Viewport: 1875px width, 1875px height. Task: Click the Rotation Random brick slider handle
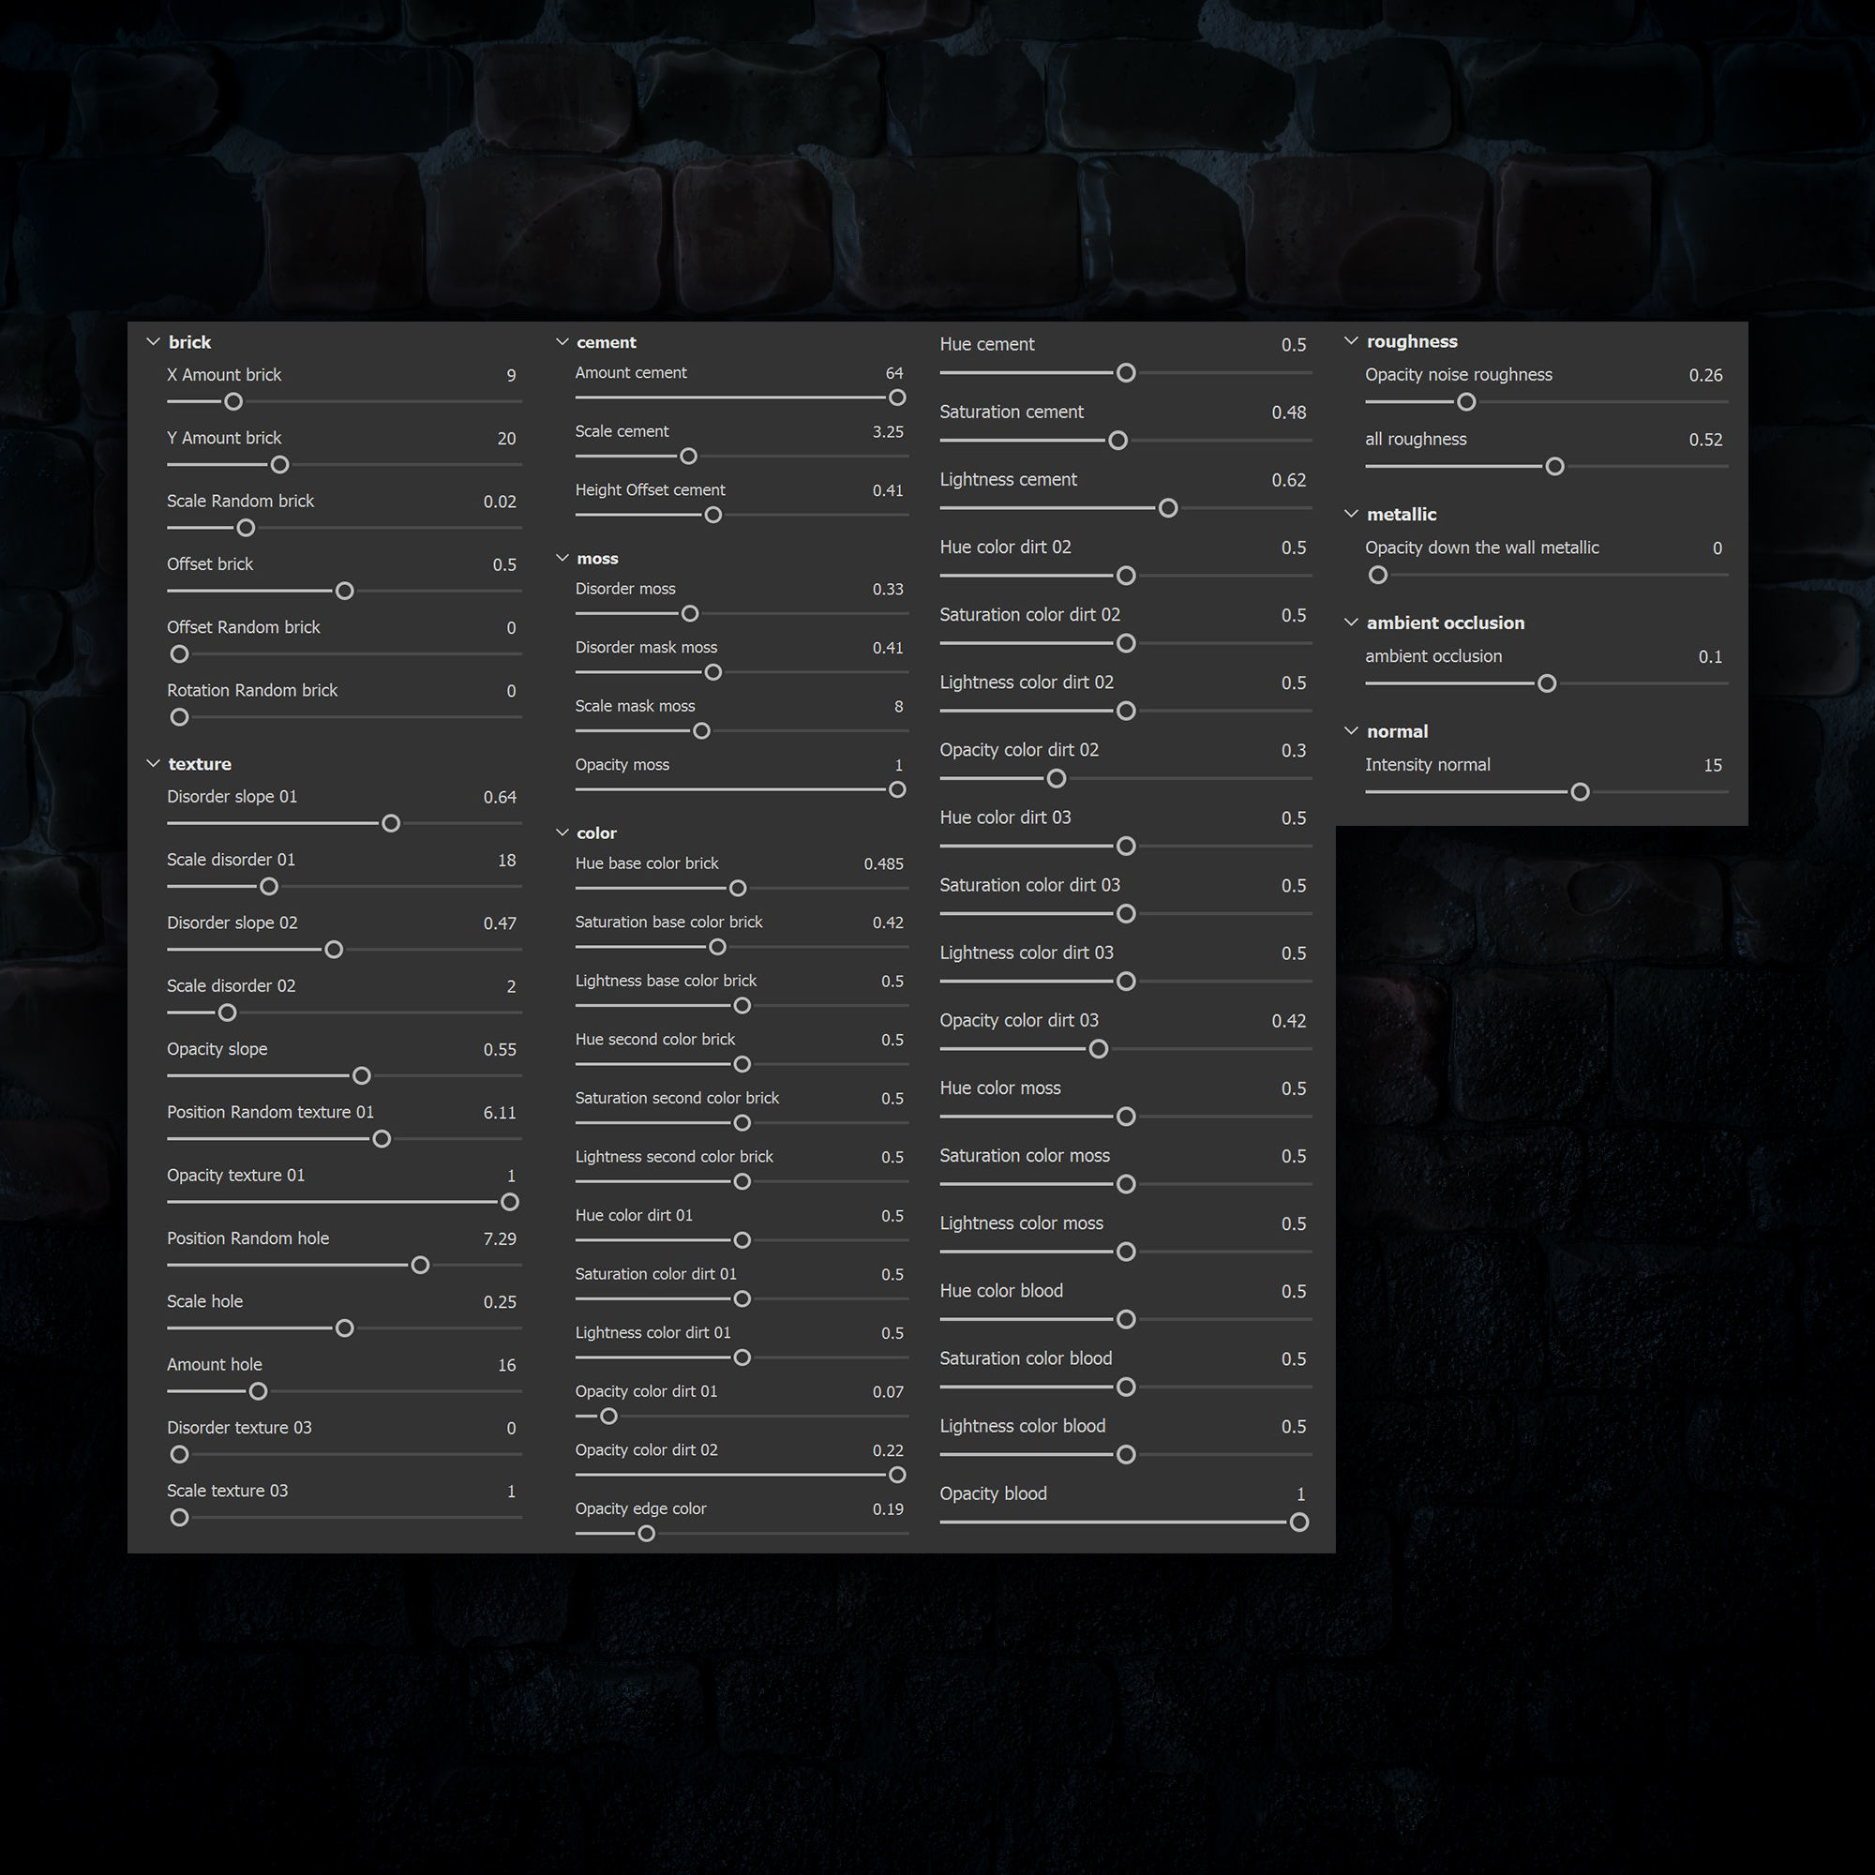tap(180, 717)
